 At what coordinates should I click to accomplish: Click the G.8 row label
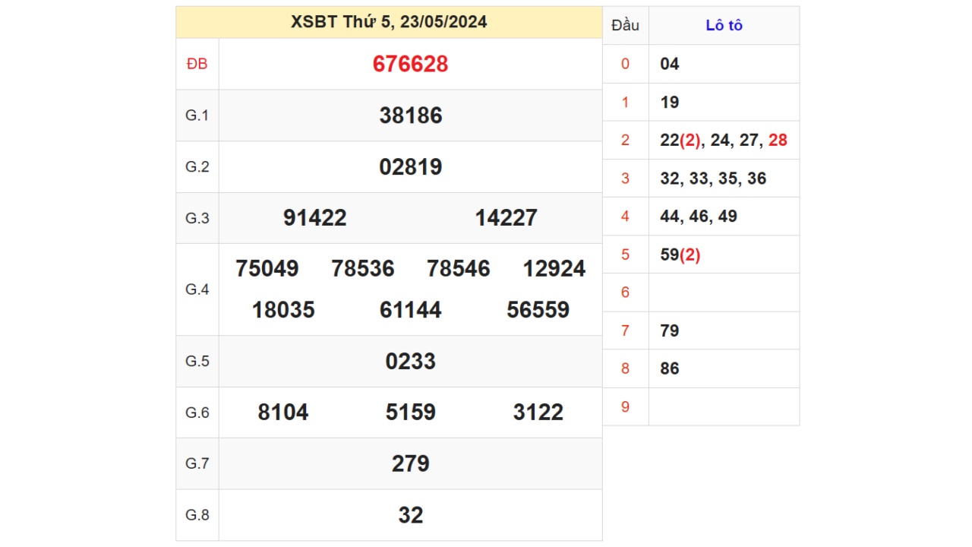coord(197,515)
